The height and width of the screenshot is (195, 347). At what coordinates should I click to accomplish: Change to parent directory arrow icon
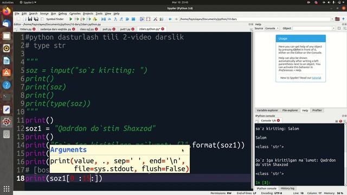[343, 19]
